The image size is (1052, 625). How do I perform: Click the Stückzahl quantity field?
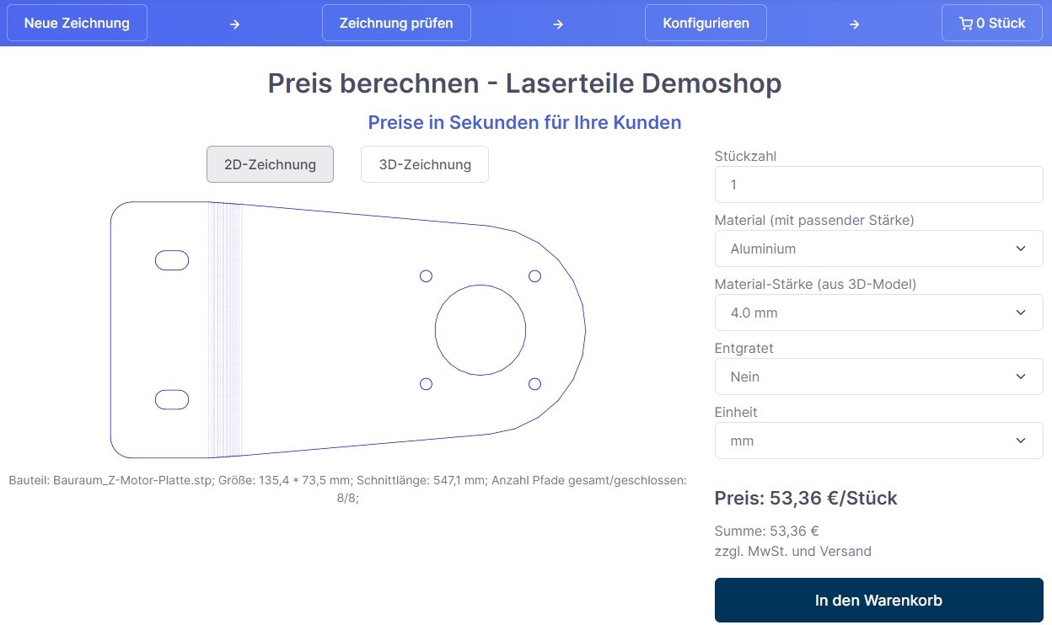pyautogui.click(x=878, y=184)
